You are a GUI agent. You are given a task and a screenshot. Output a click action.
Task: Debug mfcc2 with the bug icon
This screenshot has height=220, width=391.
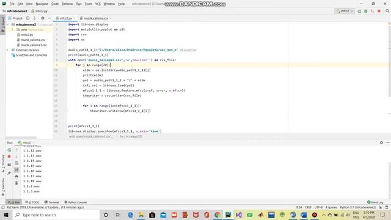pyautogui.click(x=366, y=11)
